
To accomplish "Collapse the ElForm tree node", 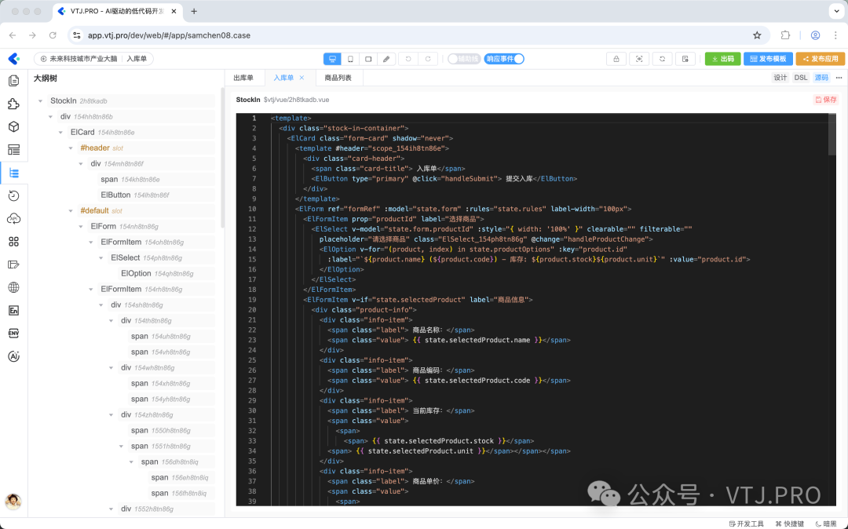I will [x=81, y=226].
